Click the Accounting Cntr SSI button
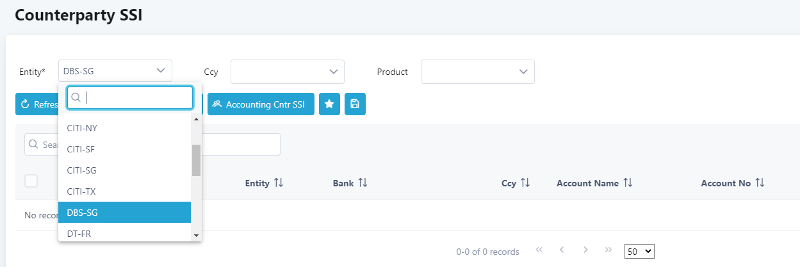 [x=261, y=104]
